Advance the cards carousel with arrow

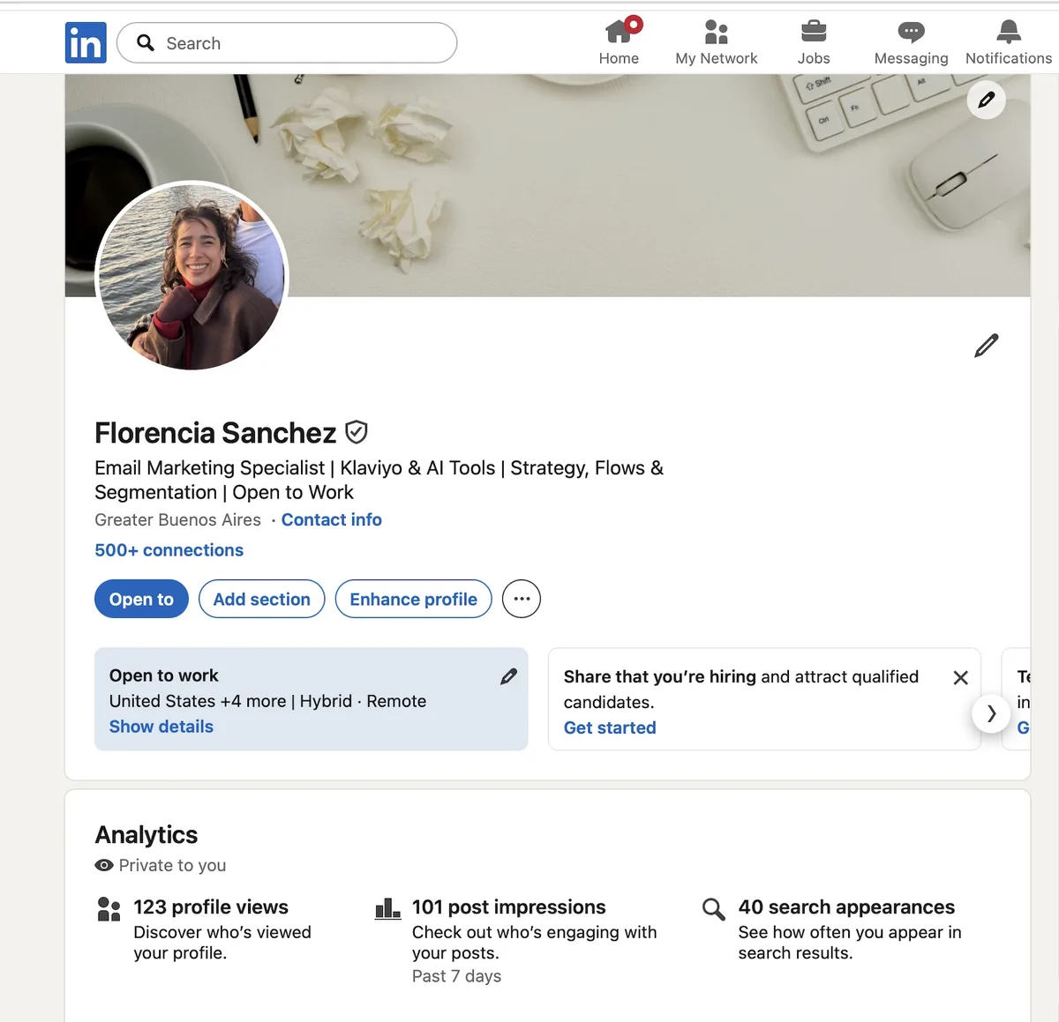tap(991, 713)
